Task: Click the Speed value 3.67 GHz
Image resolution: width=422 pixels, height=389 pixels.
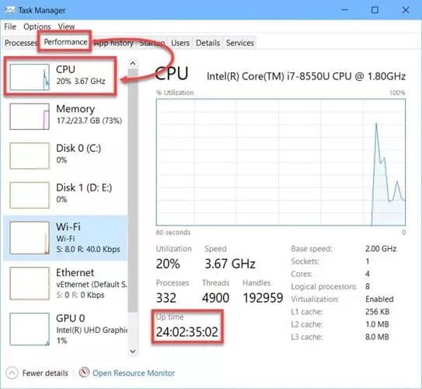Action: [x=230, y=264]
